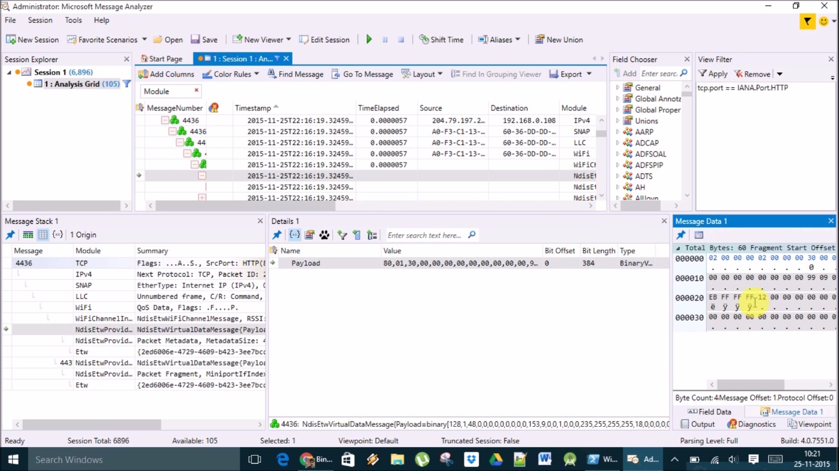Pin the Message Stack 1 panel

point(10,235)
